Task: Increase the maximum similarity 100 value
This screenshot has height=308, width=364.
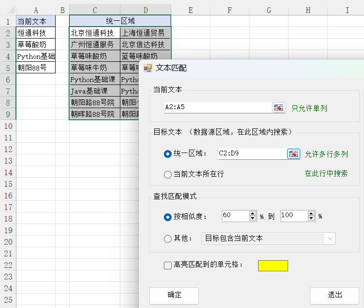Action: click(x=311, y=213)
